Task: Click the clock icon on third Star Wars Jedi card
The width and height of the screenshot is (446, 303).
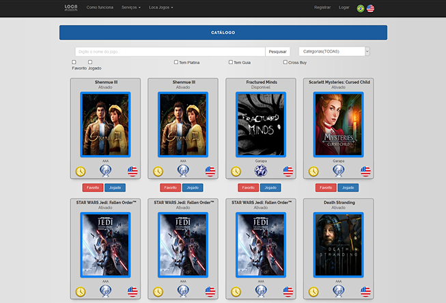Action: coord(236,292)
